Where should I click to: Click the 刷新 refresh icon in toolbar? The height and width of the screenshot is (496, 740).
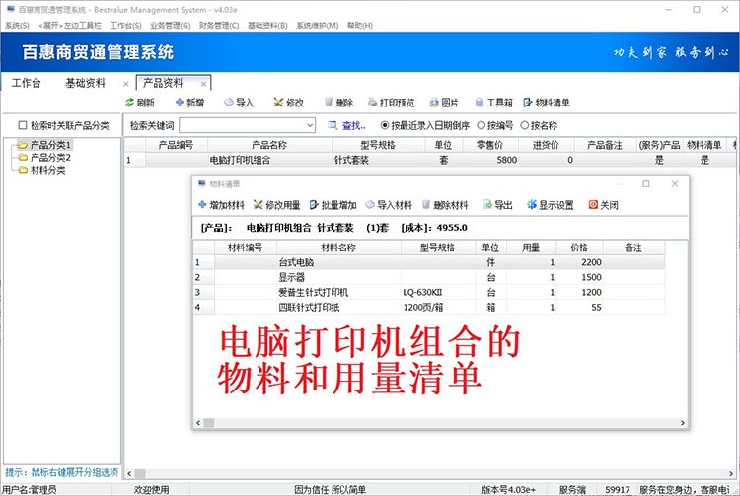click(130, 103)
